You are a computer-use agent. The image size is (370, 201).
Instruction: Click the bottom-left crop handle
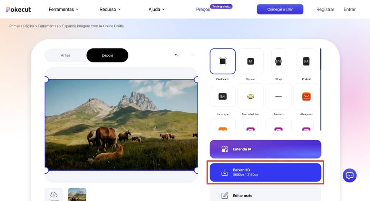(46, 170)
